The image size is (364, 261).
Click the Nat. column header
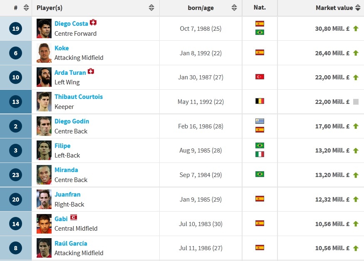click(x=260, y=8)
